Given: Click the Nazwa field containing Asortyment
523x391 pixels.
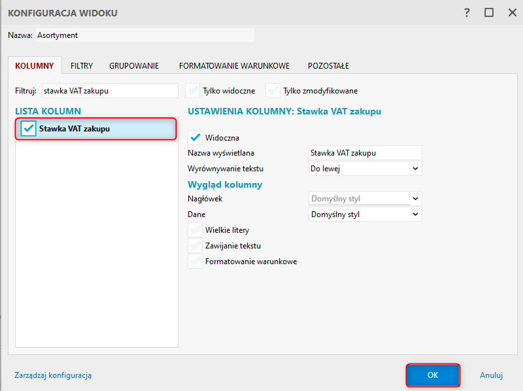Looking at the screenshot, I should click(x=145, y=35).
